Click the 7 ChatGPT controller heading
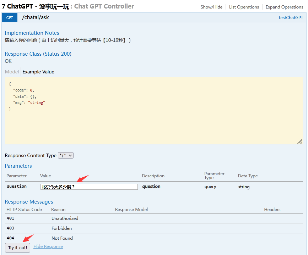This screenshot has width=308, height=255. click(x=36, y=6)
